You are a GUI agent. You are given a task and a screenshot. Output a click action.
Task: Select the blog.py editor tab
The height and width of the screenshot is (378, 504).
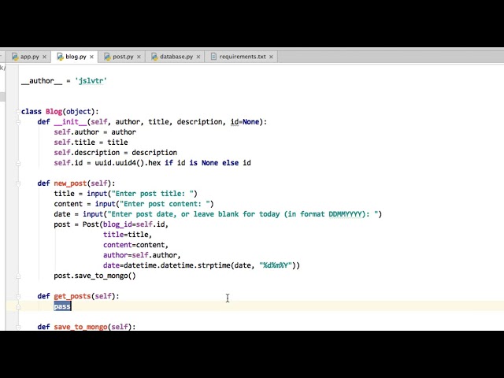tap(76, 57)
